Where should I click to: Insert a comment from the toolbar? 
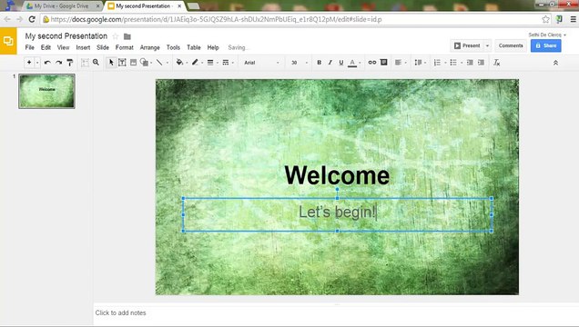[383, 63]
